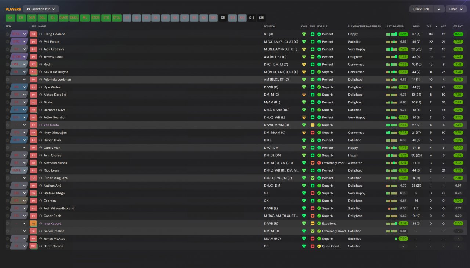Select the DMCL position slot
Screen dimensions: 470x268
pyautogui.click(x=74, y=18)
